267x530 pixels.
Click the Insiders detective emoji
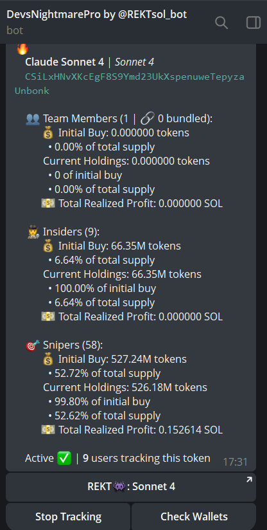pos(33,232)
